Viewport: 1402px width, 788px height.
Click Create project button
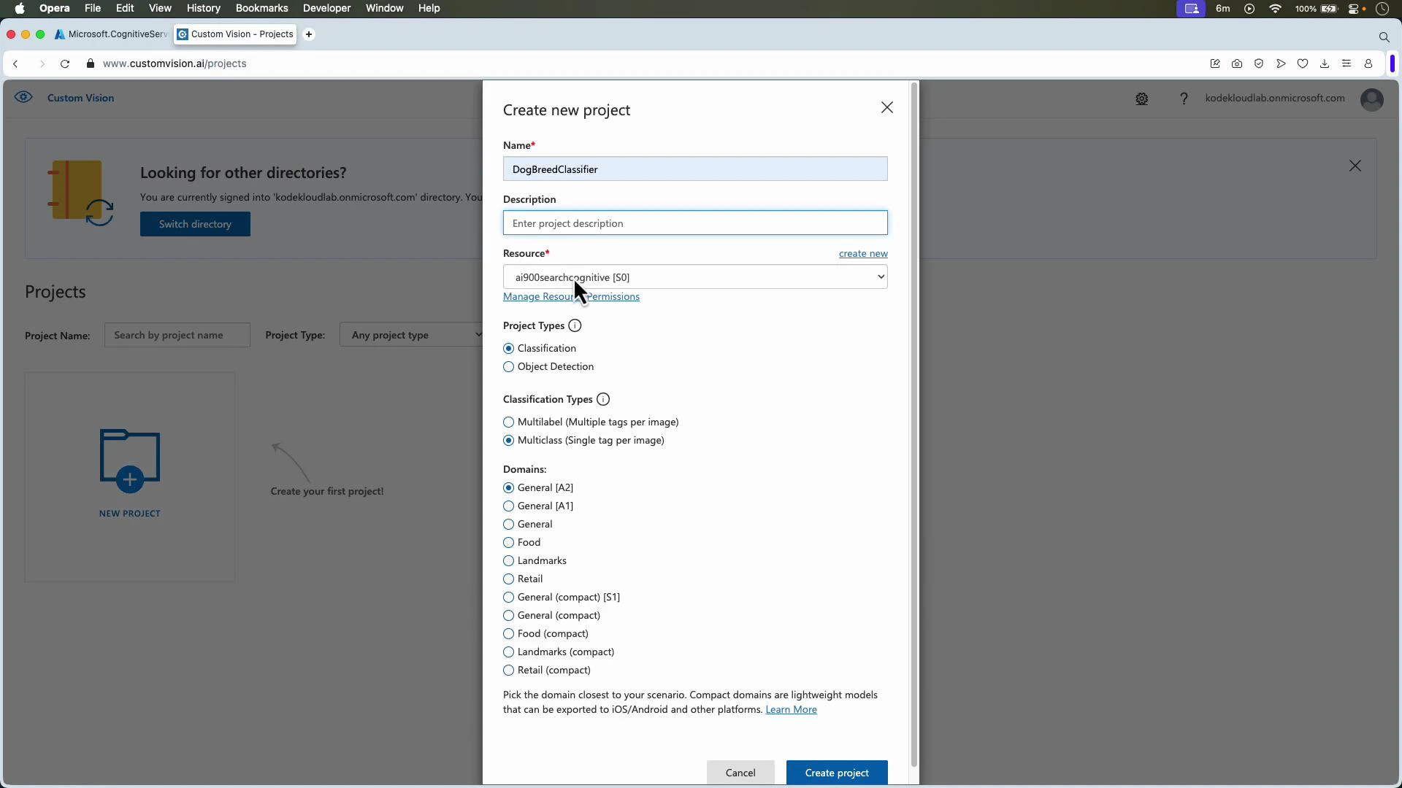coord(837,773)
